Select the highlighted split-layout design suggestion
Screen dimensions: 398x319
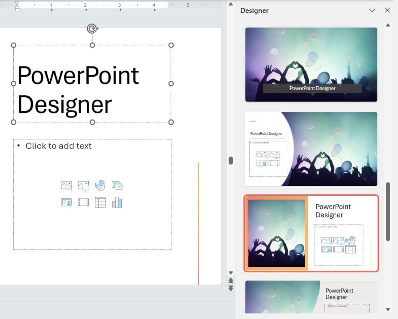pyautogui.click(x=311, y=233)
